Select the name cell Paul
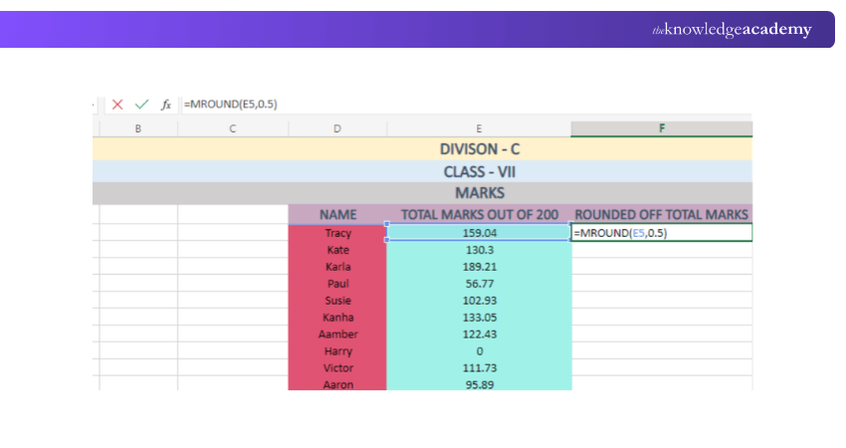Screen dimensions: 846x448 337,284
